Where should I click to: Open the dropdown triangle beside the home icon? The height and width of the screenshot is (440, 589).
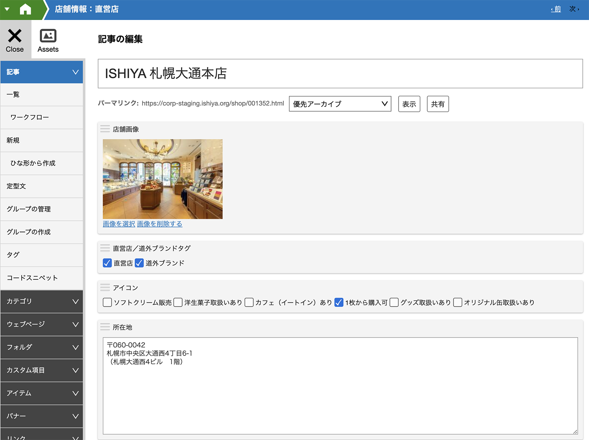pos(7,9)
